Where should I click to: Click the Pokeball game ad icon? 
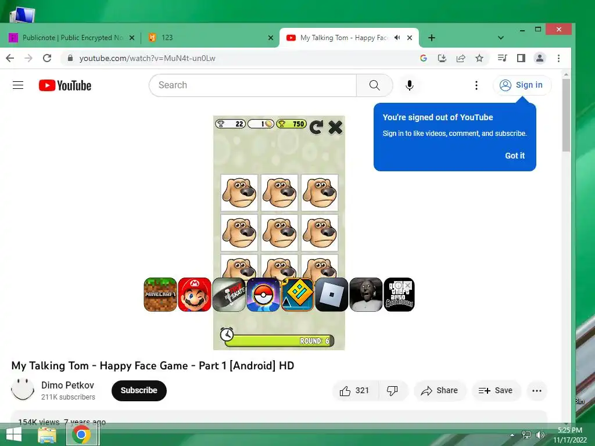(x=263, y=294)
